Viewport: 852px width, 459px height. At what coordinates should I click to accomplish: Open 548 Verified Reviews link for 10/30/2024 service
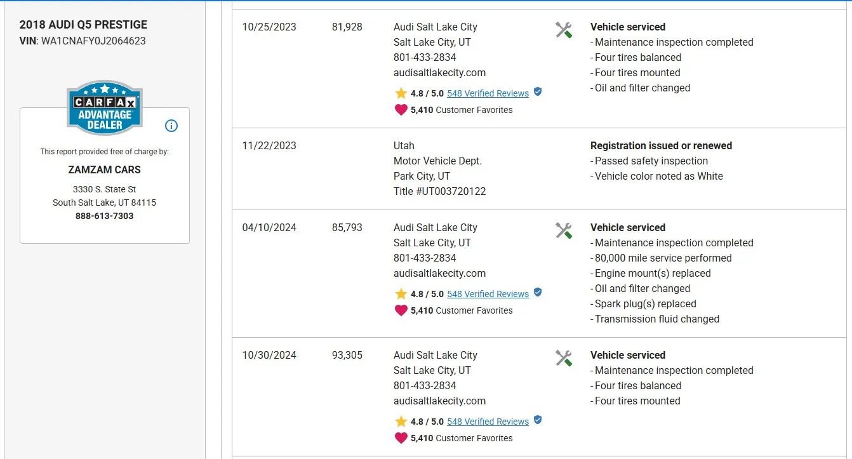coord(488,422)
